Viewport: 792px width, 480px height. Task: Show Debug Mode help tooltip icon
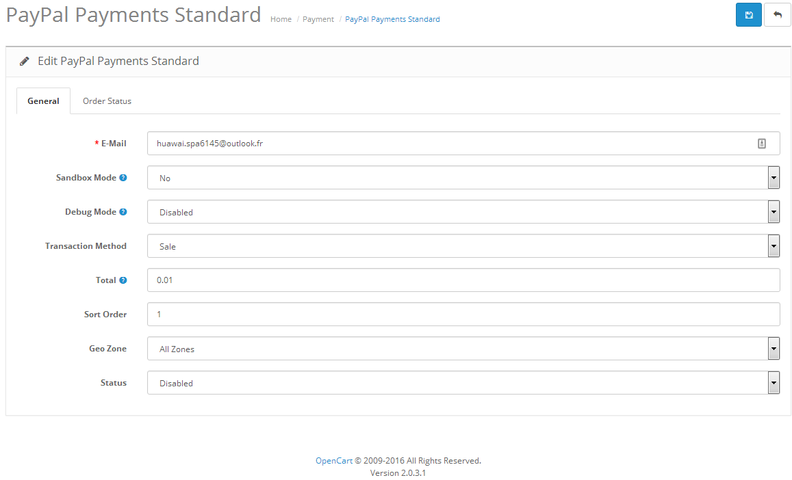pos(123,212)
